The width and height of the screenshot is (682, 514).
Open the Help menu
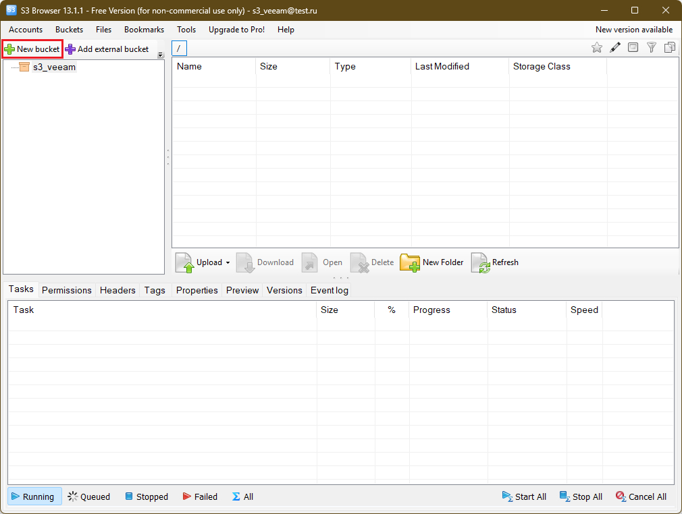click(286, 30)
